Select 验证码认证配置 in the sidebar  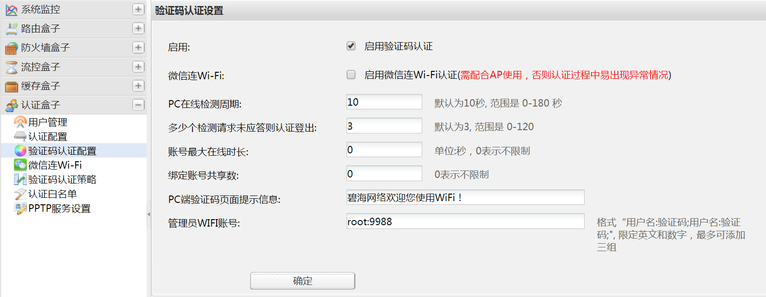point(62,151)
